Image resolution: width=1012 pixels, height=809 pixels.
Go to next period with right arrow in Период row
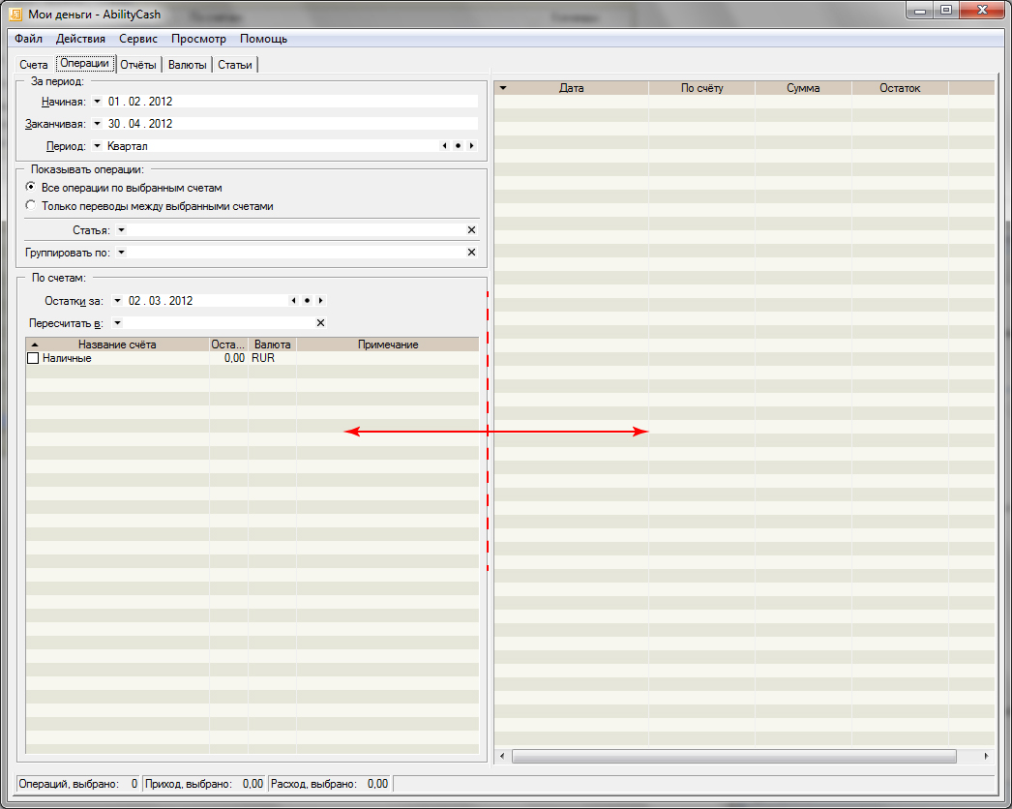click(x=471, y=146)
